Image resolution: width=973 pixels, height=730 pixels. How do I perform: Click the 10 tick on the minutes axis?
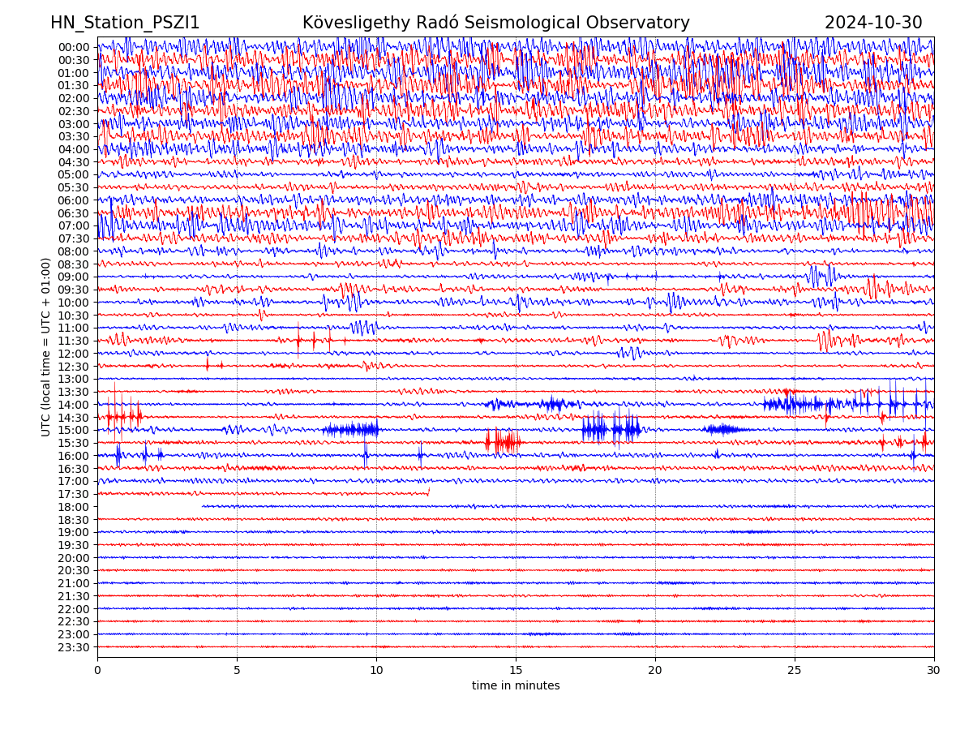pyautogui.click(x=376, y=670)
